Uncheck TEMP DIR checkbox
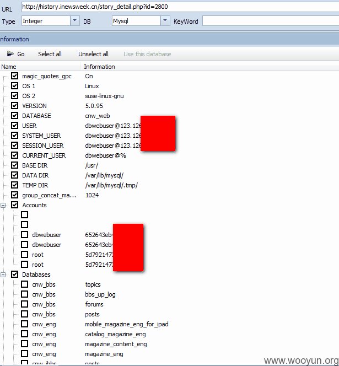This screenshot has height=366, width=339. [x=15, y=185]
